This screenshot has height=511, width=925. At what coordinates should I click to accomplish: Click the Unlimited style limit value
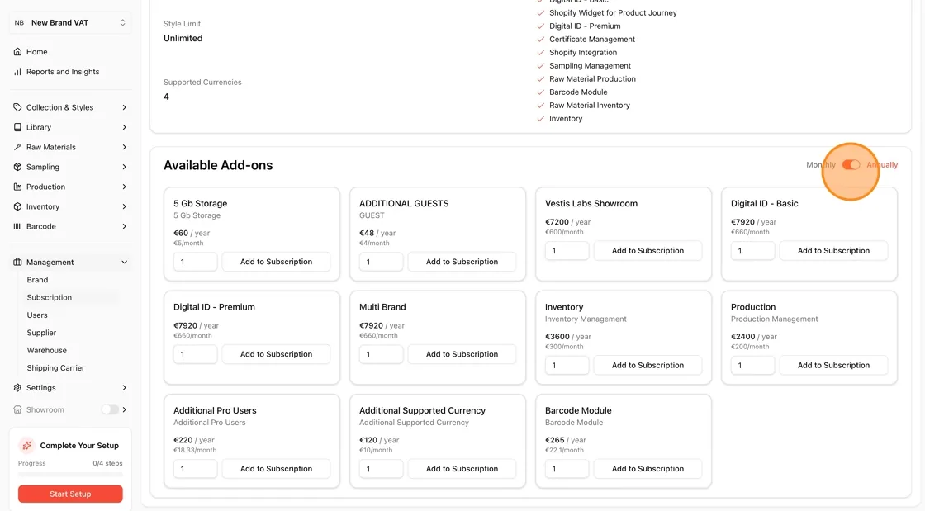pos(183,38)
